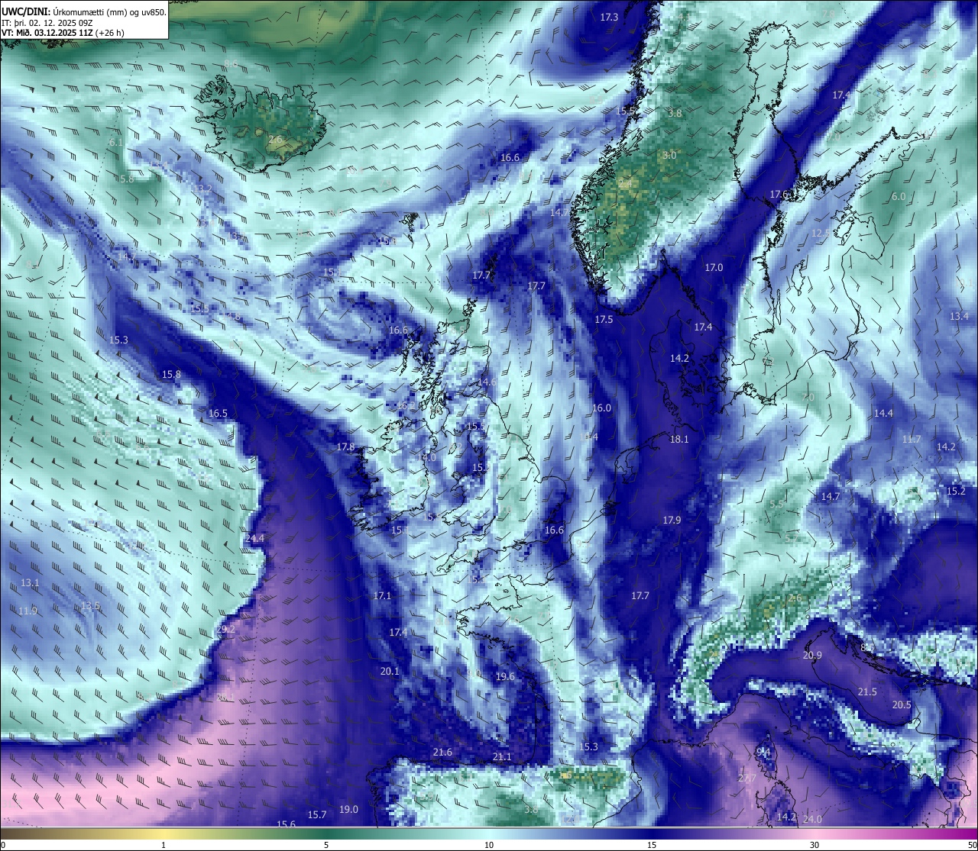Click the 1 tick label on the color scale
The width and height of the screenshot is (978, 851).
click(164, 845)
